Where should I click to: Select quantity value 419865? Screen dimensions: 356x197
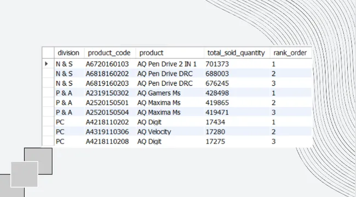(217, 103)
